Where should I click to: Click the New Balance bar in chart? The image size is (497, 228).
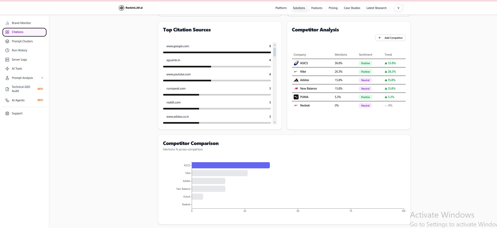click(209, 189)
